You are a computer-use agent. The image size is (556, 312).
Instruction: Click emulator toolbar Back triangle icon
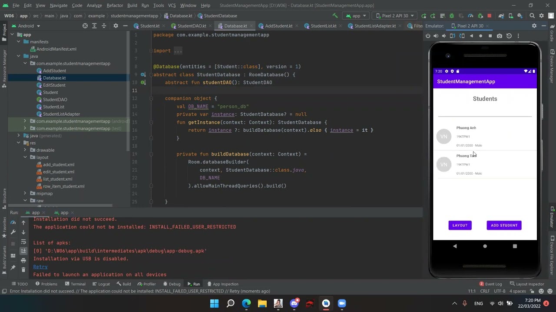471,36
